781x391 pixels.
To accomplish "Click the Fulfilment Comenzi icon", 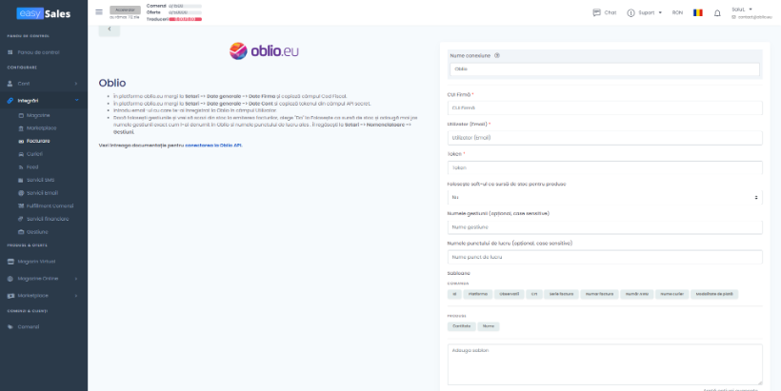I will [x=21, y=205].
